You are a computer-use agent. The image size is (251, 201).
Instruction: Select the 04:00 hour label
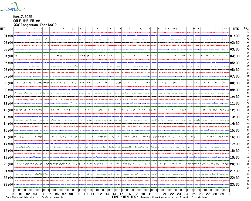[x=8, y=56]
